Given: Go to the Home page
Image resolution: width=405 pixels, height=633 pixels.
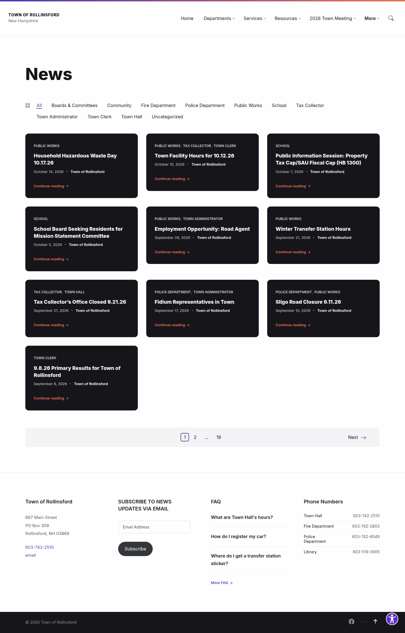Looking at the screenshot, I should click(x=187, y=18).
